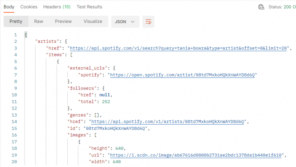Image resolution: width=296 pixels, height=167 pixels.
Task: Open the open.spotify.com artist link
Action: pos(182,75)
